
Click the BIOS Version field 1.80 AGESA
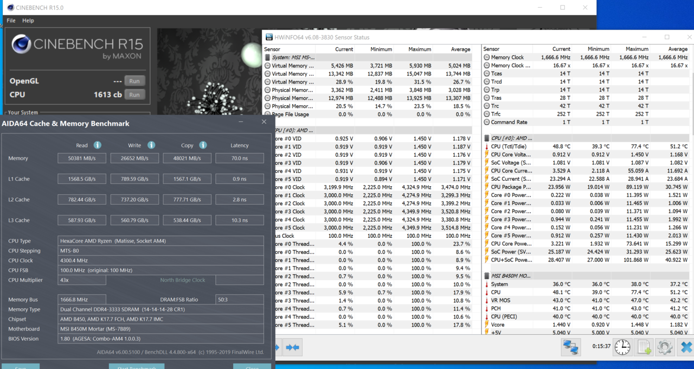161,339
